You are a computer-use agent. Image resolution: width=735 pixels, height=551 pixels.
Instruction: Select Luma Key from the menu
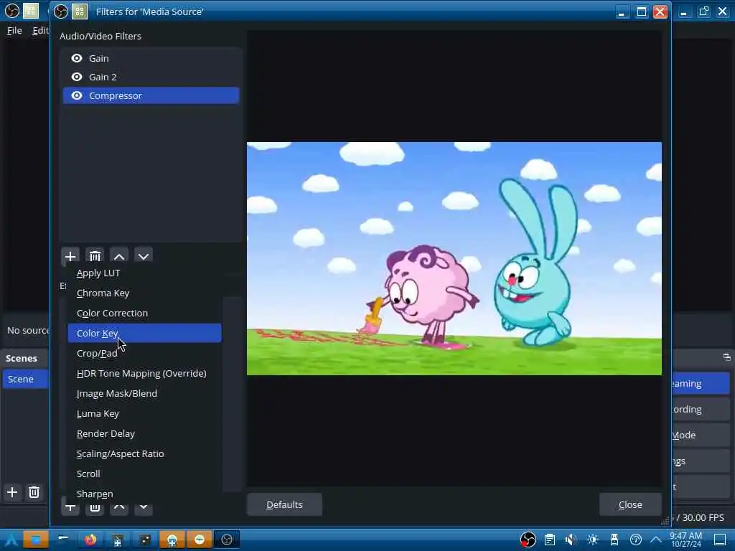pyautogui.click(x=144, y=414)
